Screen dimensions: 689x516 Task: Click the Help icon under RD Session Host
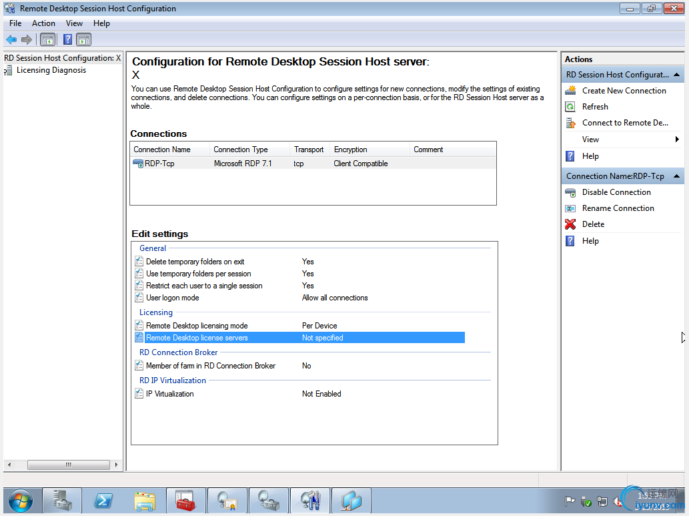[570, 156]
